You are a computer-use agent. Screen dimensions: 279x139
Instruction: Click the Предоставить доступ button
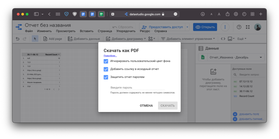(162, 27)
